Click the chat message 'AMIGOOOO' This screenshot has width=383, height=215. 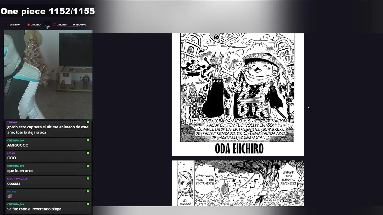(x=18, y=145)
